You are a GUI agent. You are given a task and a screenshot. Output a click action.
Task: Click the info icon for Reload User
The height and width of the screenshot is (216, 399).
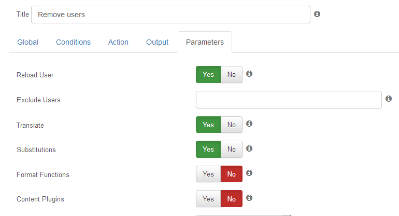click(249, 74)
